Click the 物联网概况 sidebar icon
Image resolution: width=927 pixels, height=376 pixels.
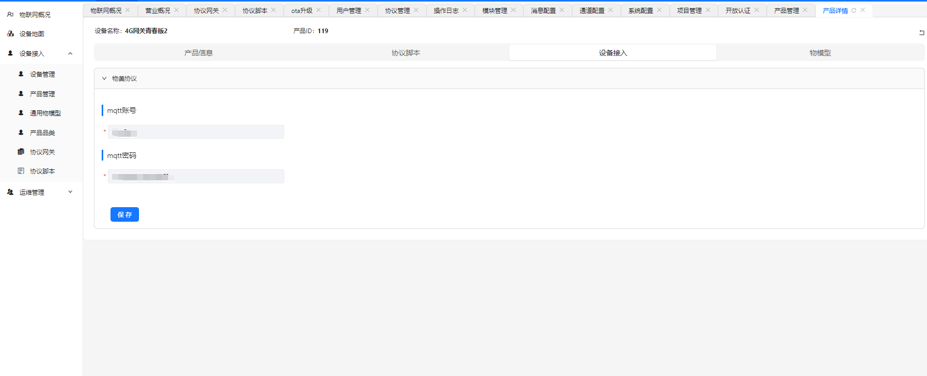point(10,15)
